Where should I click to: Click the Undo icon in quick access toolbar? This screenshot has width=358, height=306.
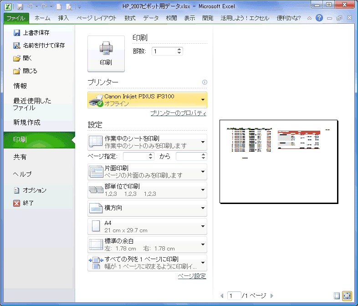(30, 7)
